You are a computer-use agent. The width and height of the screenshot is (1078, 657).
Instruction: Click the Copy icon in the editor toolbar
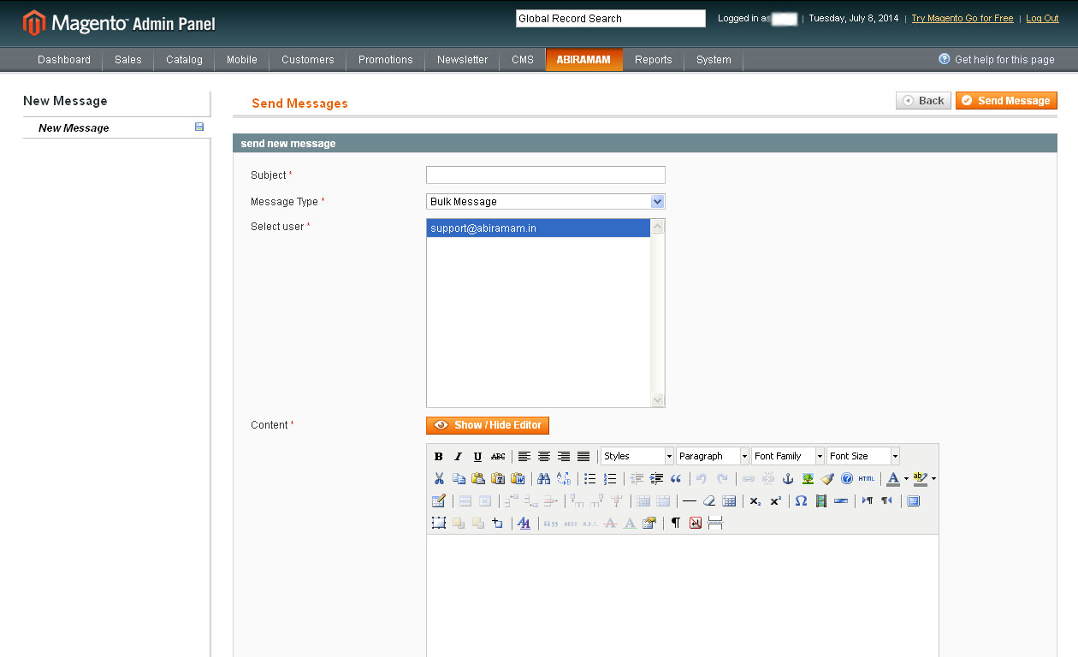coord(459,479)
